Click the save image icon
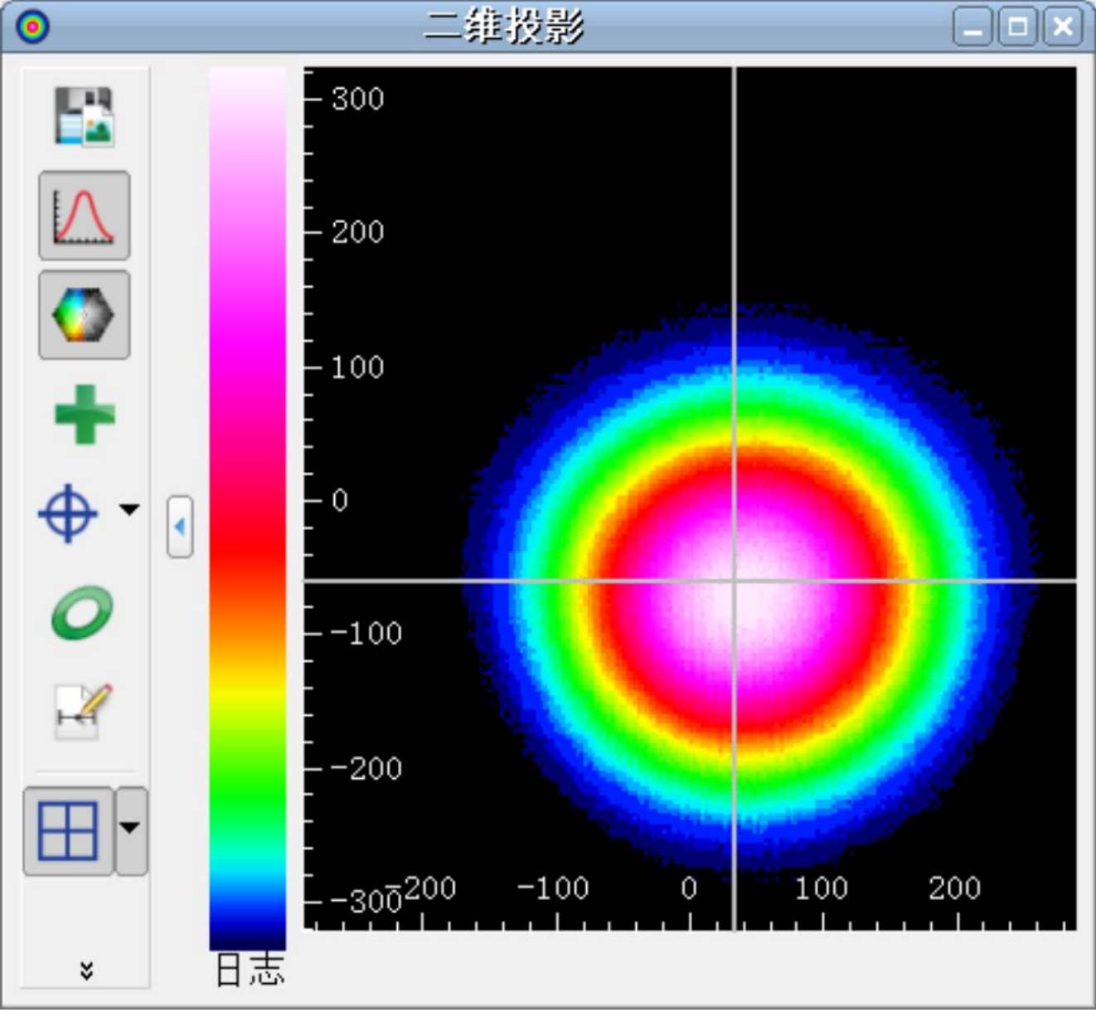Image resolution: width=1096 pixels, height=1022 pixels. coord(84,117)
